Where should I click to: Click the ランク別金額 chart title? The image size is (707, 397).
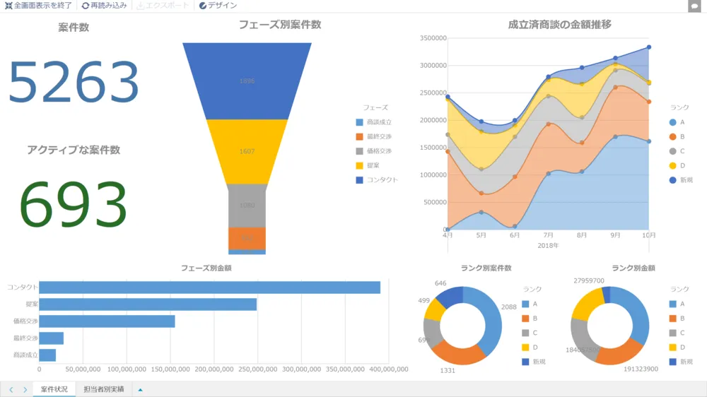coord(633,268)
